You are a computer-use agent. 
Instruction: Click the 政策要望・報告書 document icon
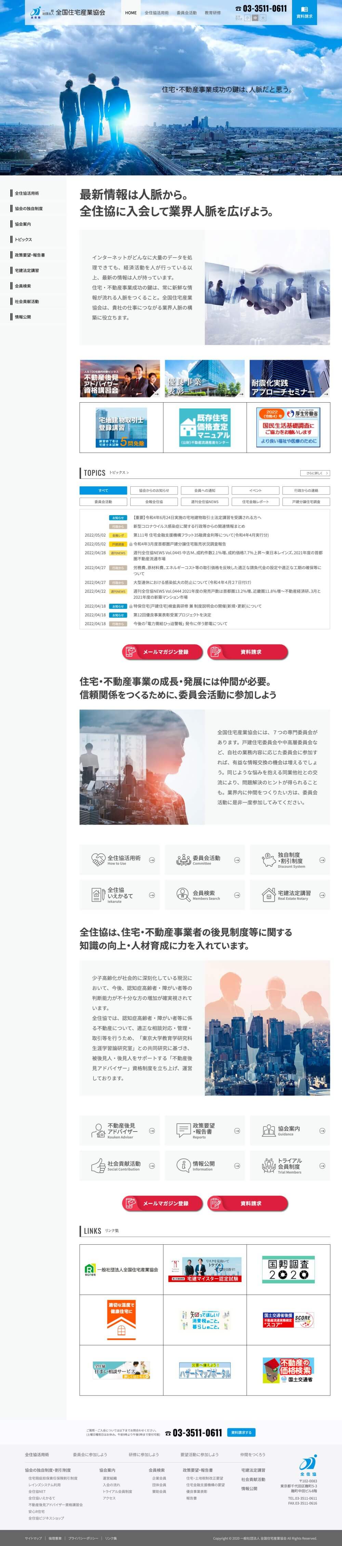183,1130
